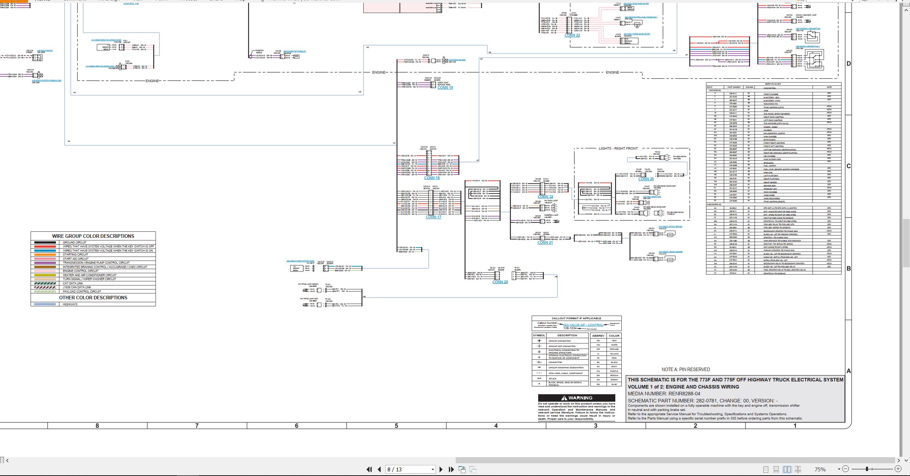This screenshot has width=910, height=476.
Task: Toggle the facing pages view
Action: (787, 469)
